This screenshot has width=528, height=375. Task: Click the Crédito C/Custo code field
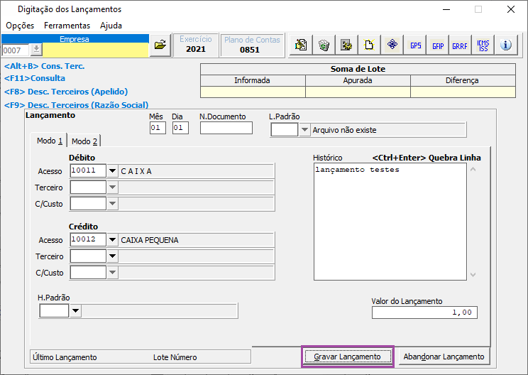click(88, 273)
